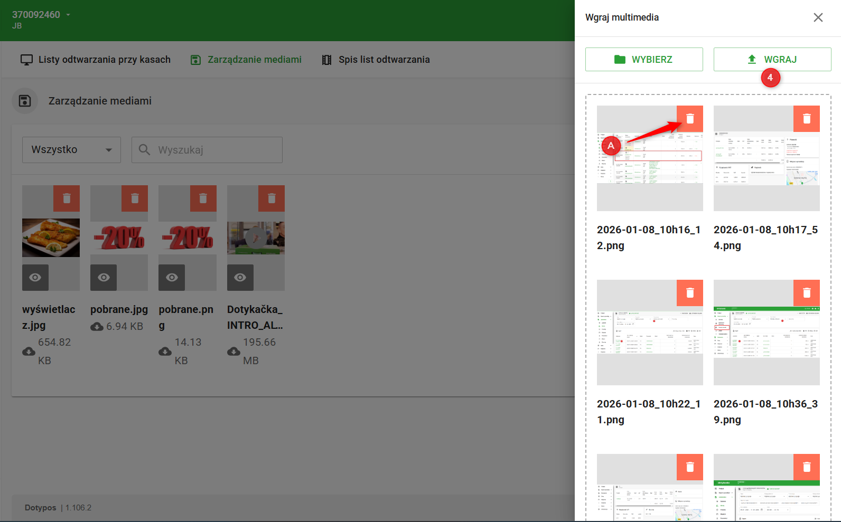Download the Dotykačka_INTRO video file
Viewport: 841px width, 522px height.
pyautogui.click(x=233, y=352)
